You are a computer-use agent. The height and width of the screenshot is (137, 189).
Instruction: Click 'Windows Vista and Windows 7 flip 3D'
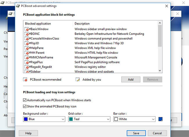pos(99,43)
